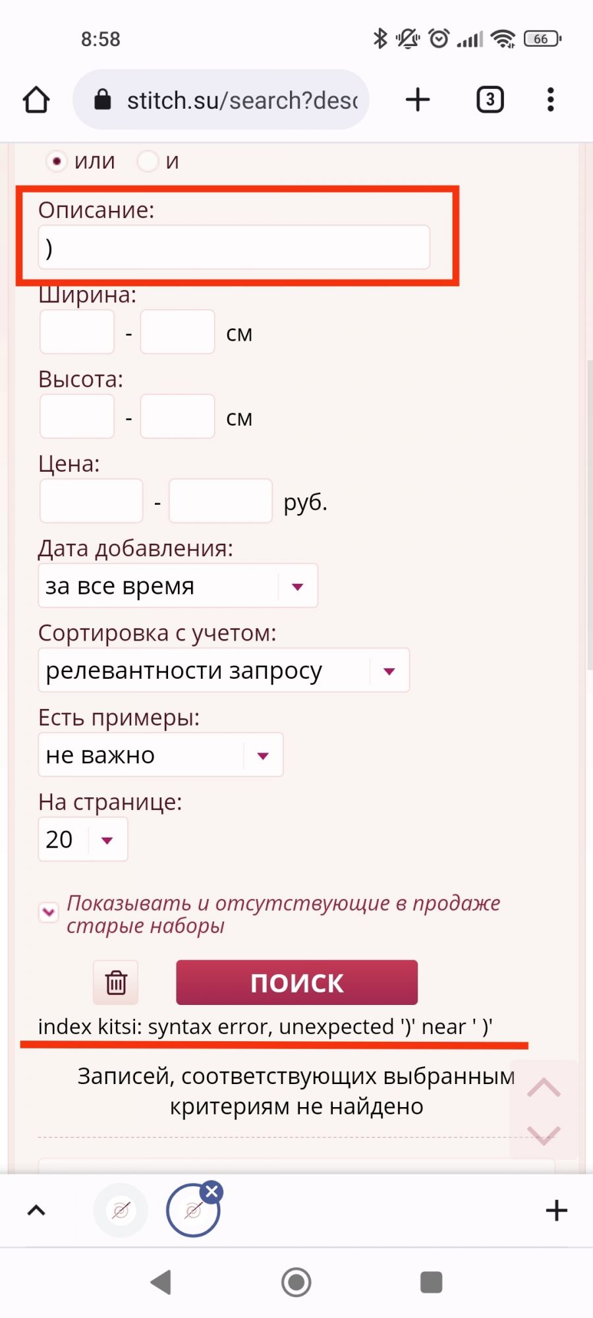
Task: Open the "Есть примеры" dropdown
Action: (161, 755)
